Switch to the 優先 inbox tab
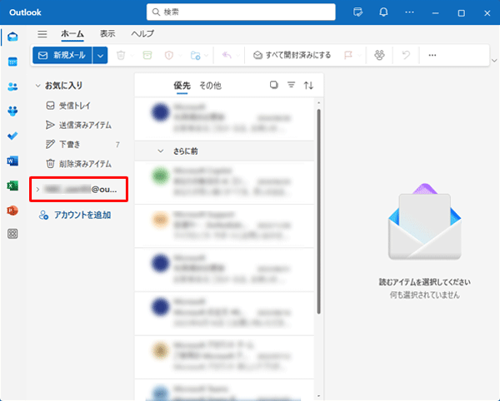 click(182, 86)
